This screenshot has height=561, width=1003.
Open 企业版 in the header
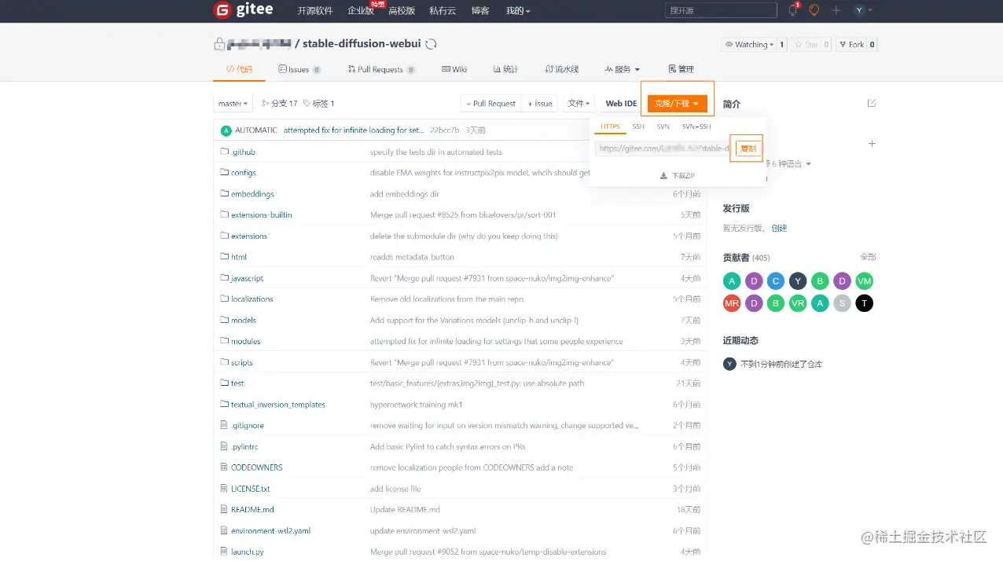pyautogui.click(x=361, y=11)
